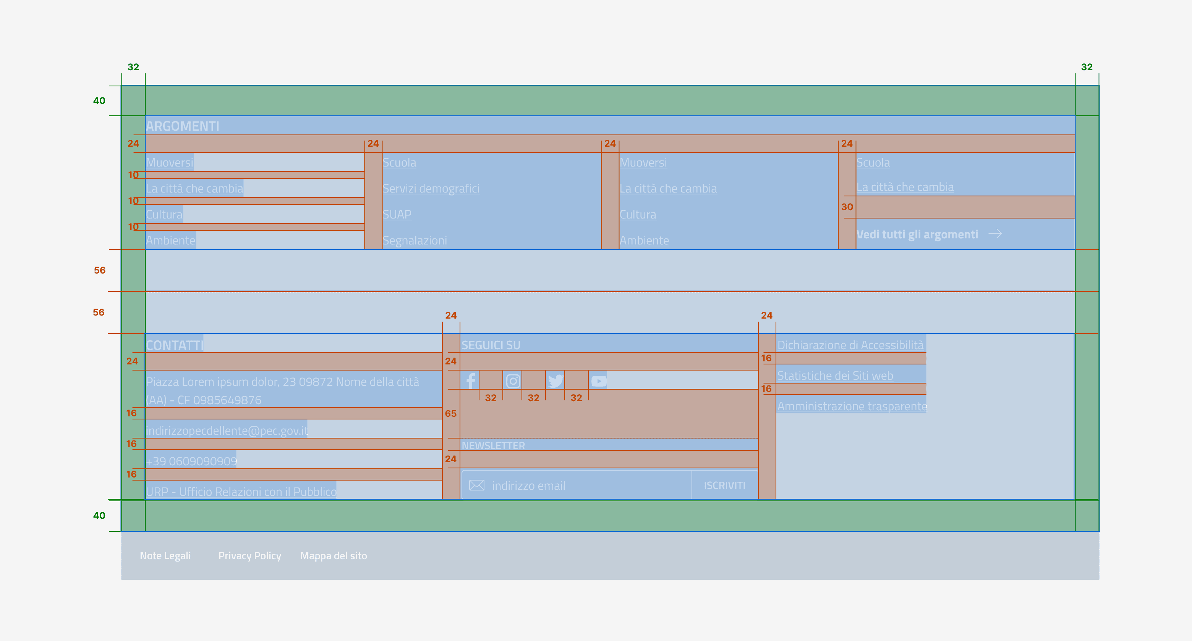Image resolution: width=1192 pixels, height=641 pixels.
Task: Click the indirizzo email input field
Action: tap(577, 486)
